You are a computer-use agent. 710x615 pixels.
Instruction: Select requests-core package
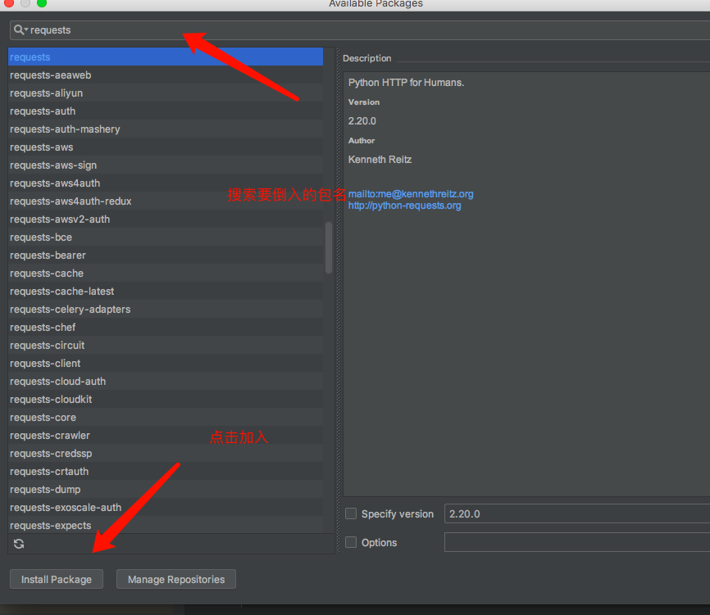point(166,418)
